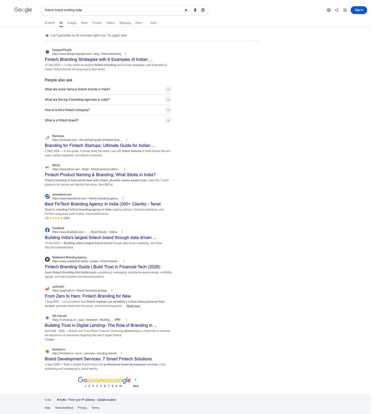Open quick settings gear icon
The image size is (374, 414).
329,10
